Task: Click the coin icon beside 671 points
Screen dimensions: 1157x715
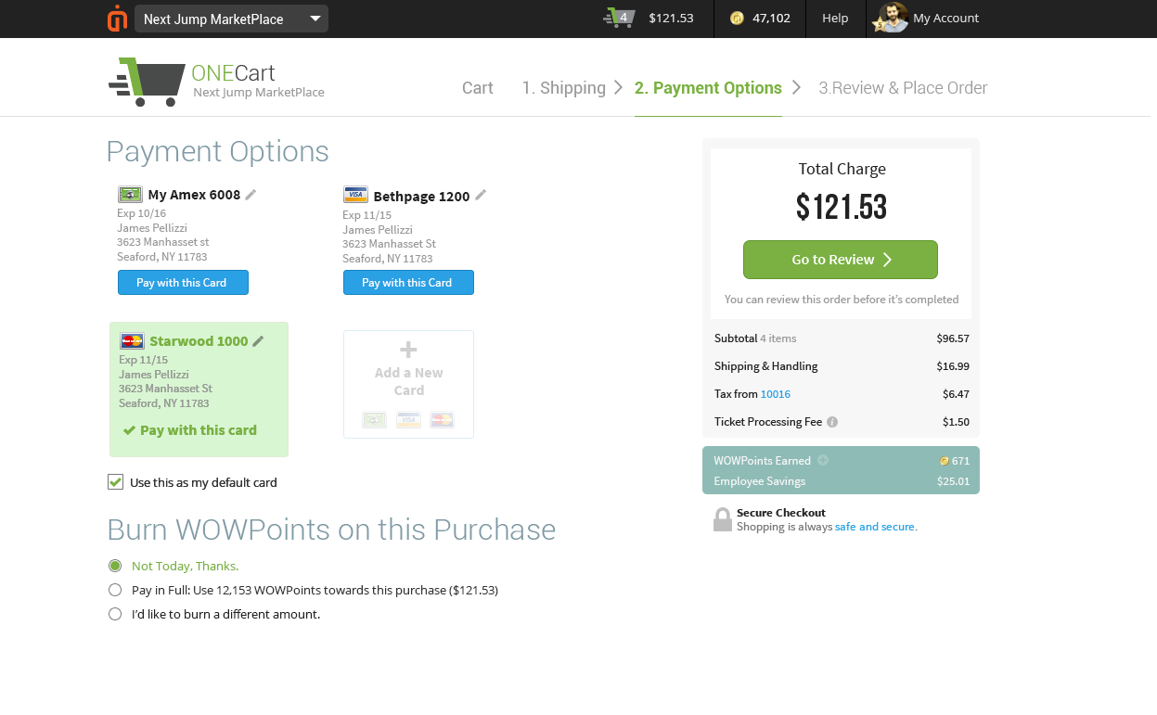Action: tap(945, 461)
